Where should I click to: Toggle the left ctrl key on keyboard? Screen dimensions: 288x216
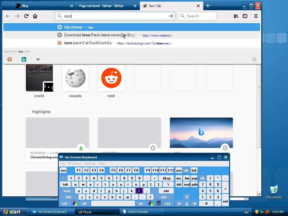pyautogui.click(x=64, y=204)
